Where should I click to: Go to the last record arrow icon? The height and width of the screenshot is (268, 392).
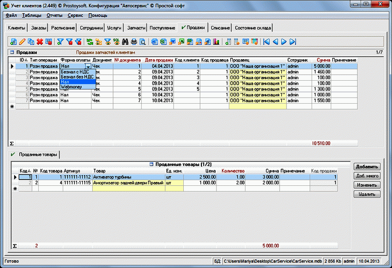pyautogui.click(x=293, y=42)
